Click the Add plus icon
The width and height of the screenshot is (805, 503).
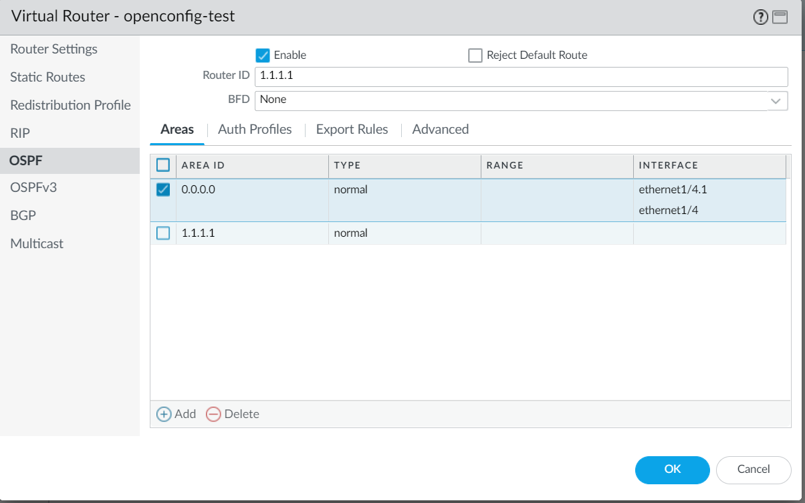pyautogui.click(x=164, y=414)
